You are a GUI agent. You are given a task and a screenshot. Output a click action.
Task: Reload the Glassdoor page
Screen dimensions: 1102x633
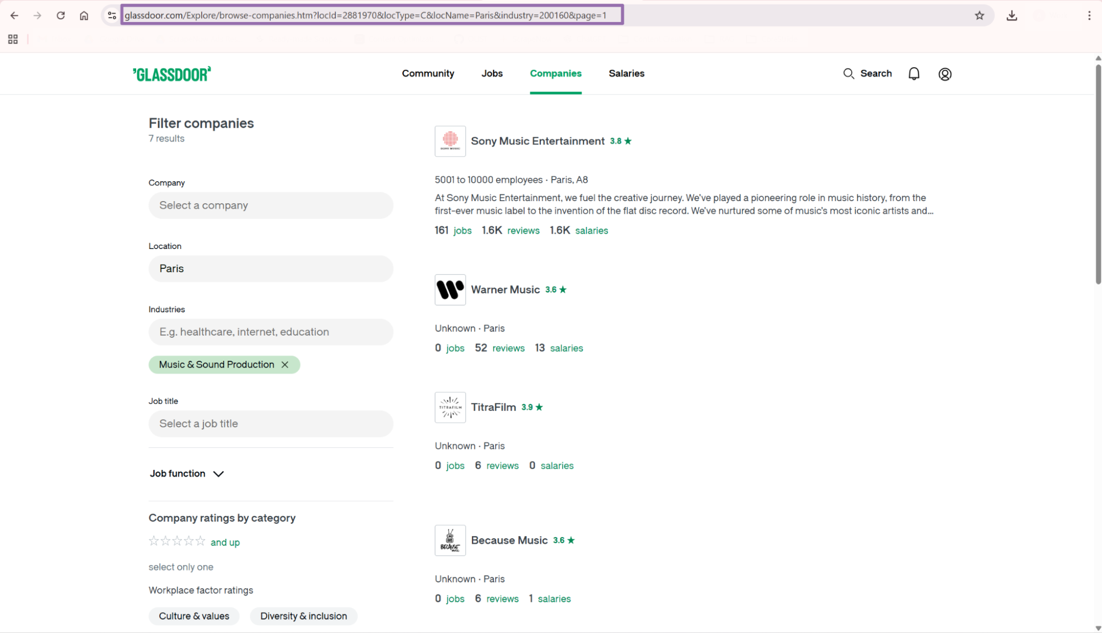coord(61,15)
